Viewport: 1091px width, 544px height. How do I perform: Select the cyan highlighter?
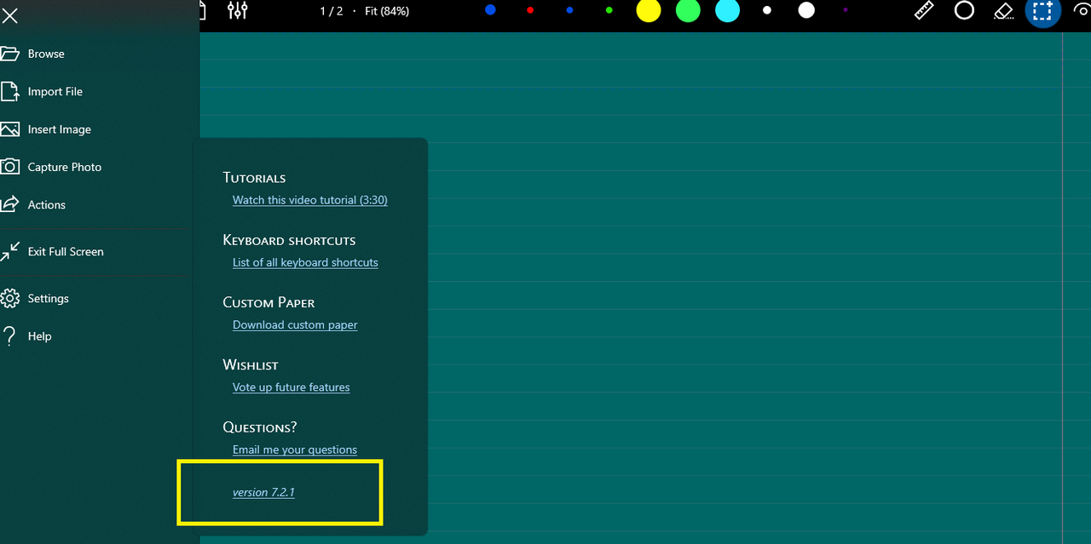(x=727, y=10)
